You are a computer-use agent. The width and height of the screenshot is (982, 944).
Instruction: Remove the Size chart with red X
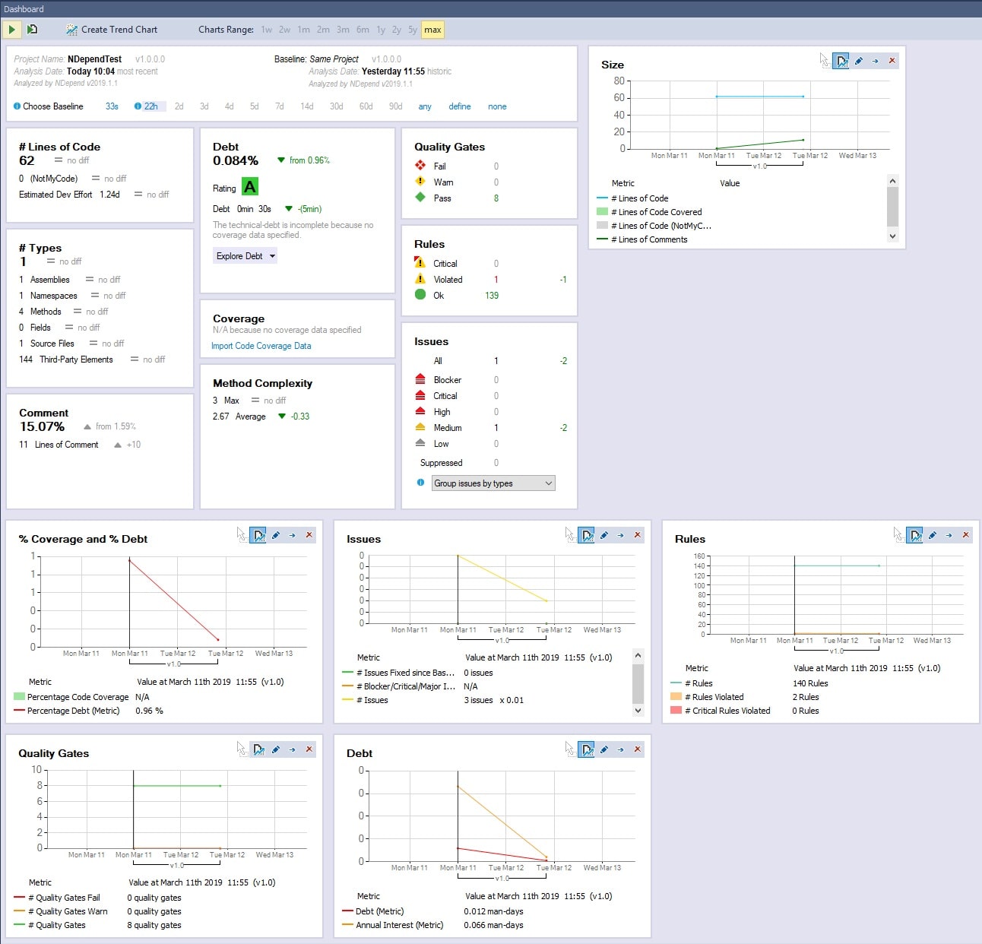point(892,61)
